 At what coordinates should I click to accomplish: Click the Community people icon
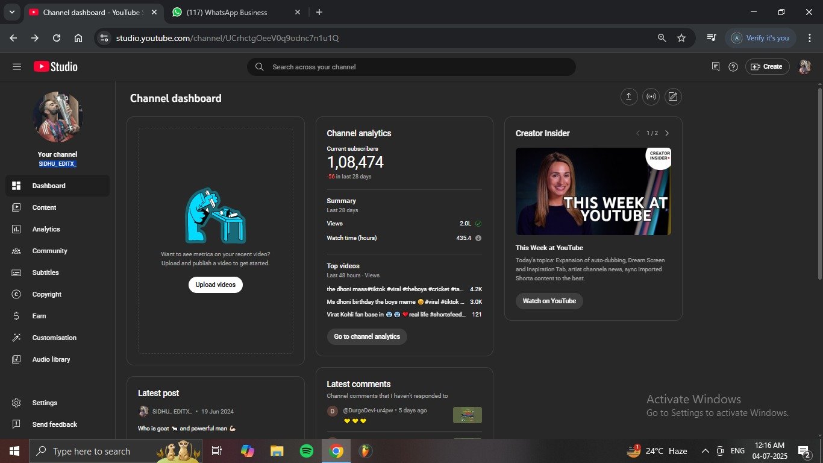pos(16,251)
